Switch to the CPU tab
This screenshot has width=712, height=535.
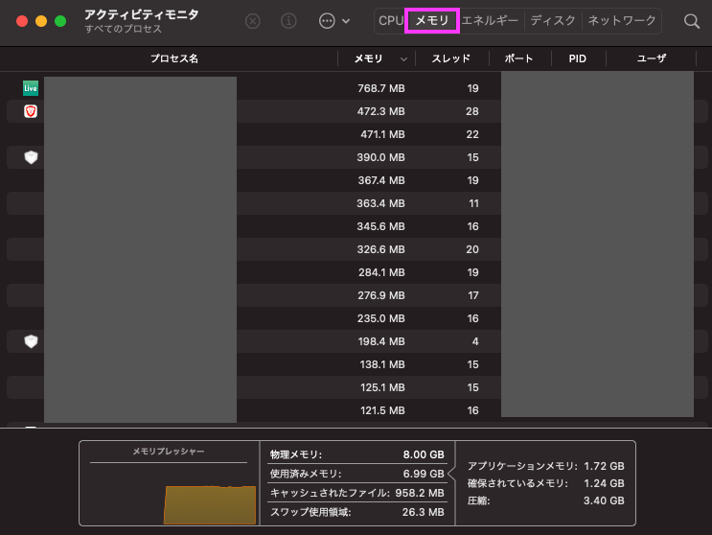tap(391, 21)
